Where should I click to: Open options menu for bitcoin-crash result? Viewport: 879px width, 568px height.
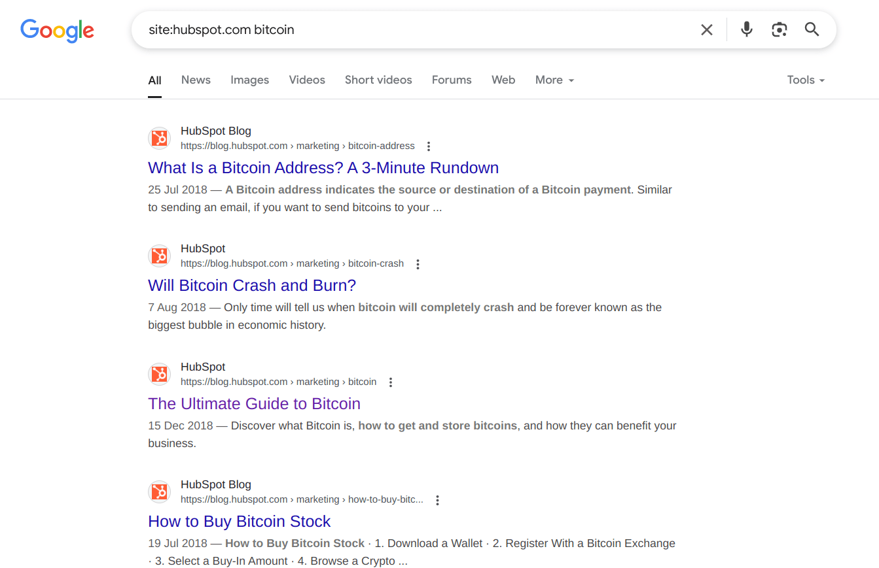click(418, 264)
